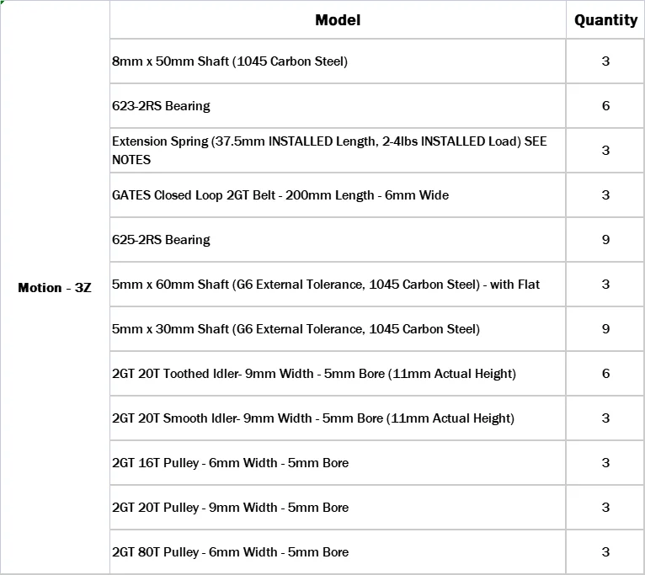Select the 5mm x 30mm Shaft cell
Image resolution: width=645 pixels, height=575 pixels.
[x=338, y=329]
